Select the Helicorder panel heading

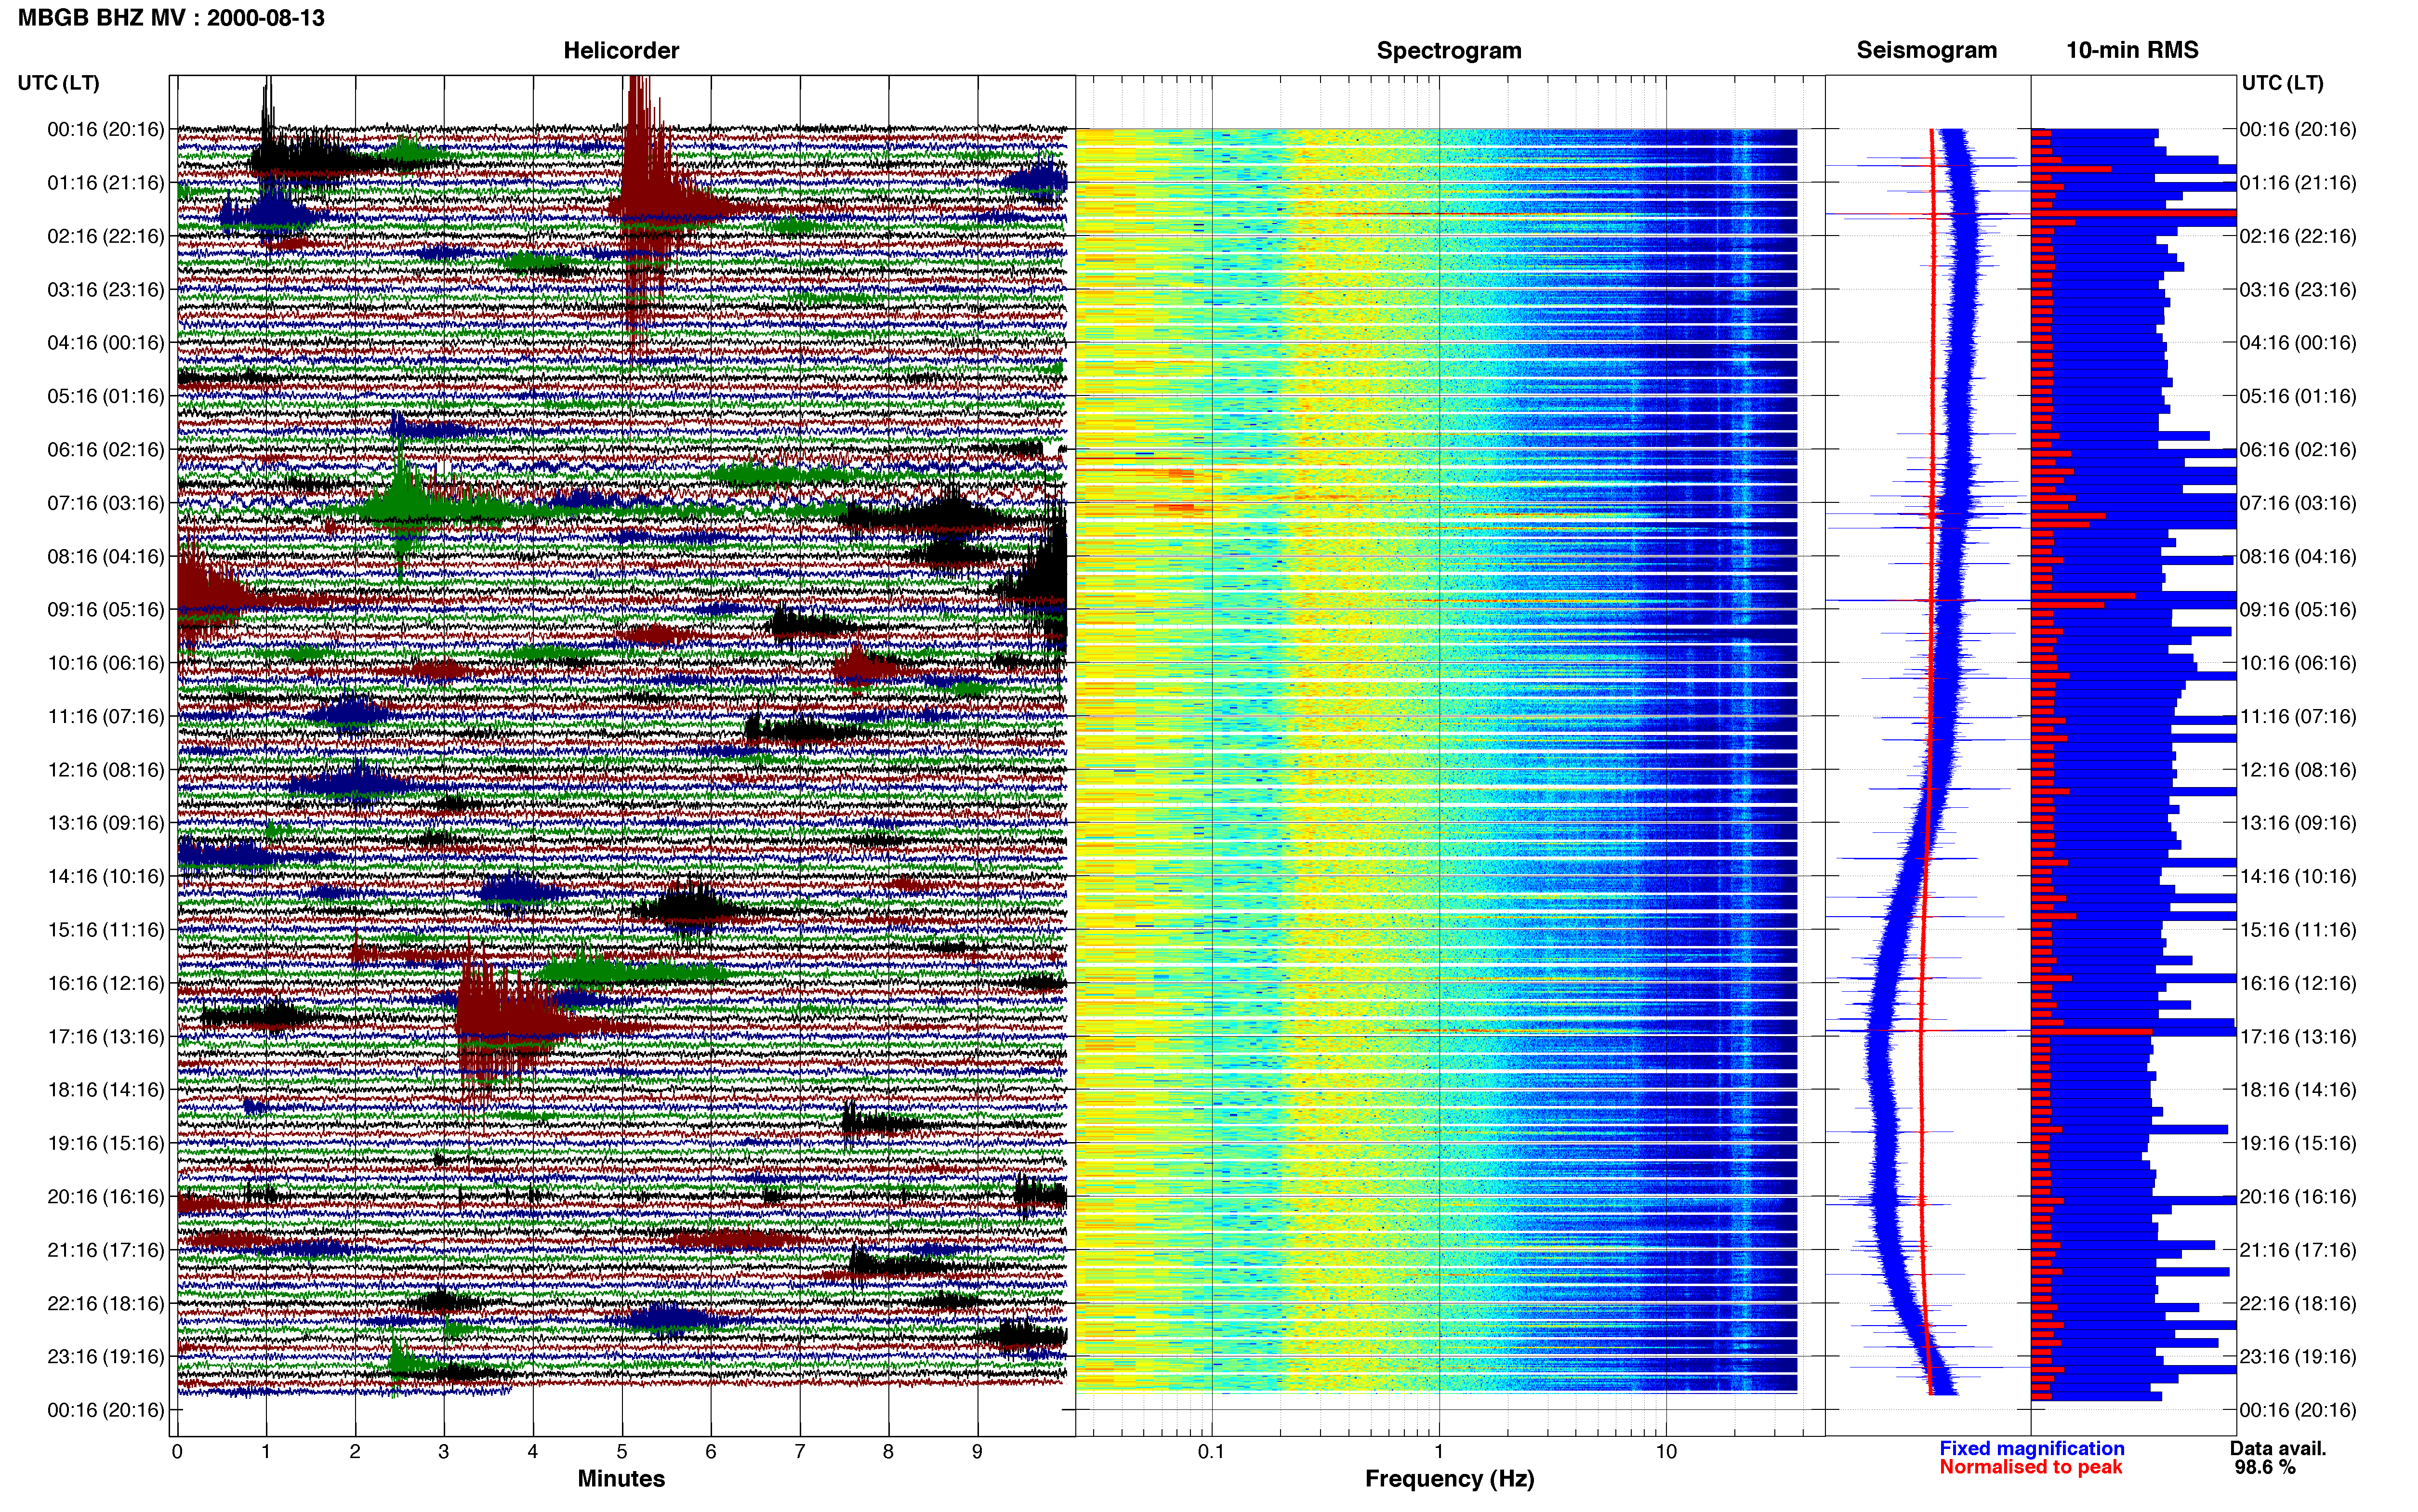coord(621,50)
